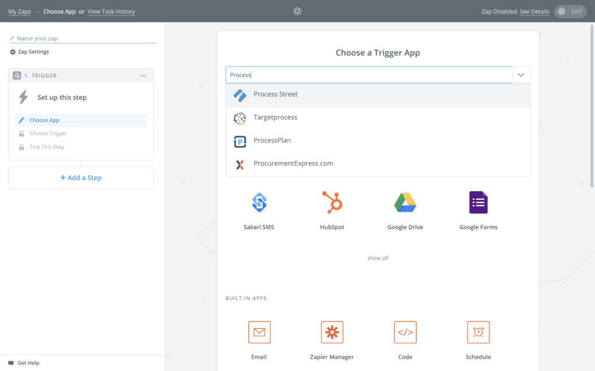The width and height of the screenshot is (595, 371).
Task: Click the page vertical scrollbar
Action: (592, 106)
